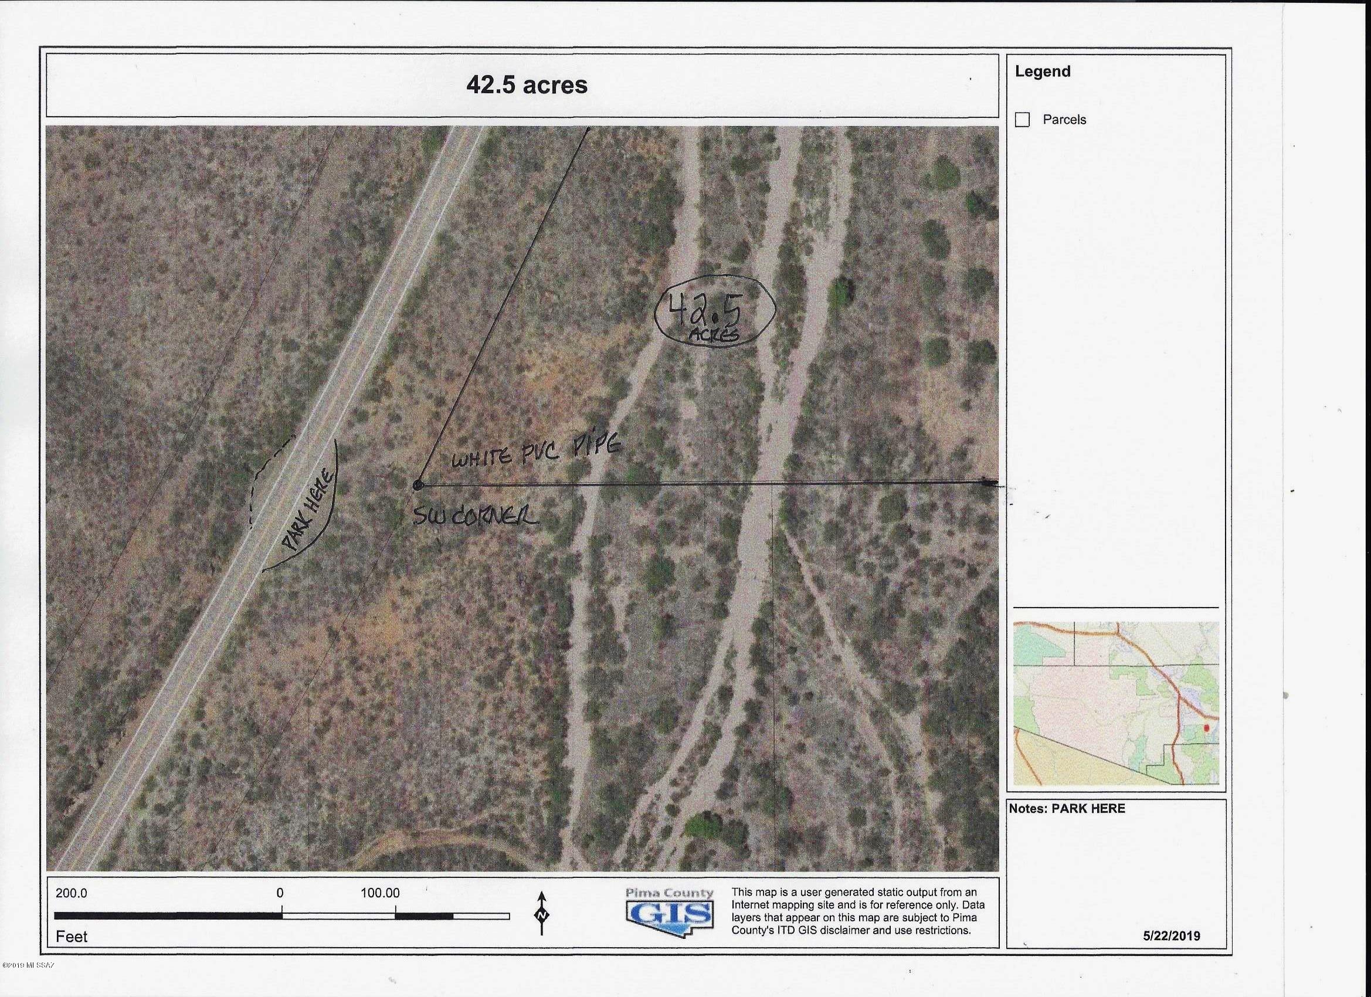Click the Feet unit label
The height and width of the screenshot is (997, 1371).
(x=72, y=937)
